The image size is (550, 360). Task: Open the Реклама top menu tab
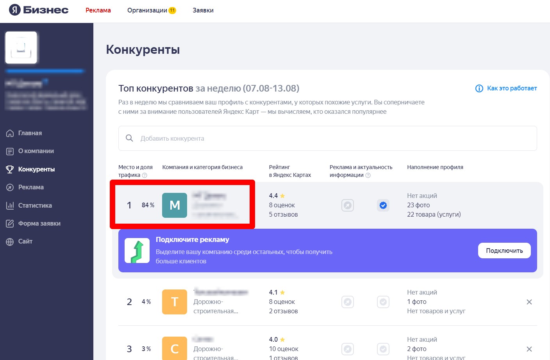pos(98,10)
